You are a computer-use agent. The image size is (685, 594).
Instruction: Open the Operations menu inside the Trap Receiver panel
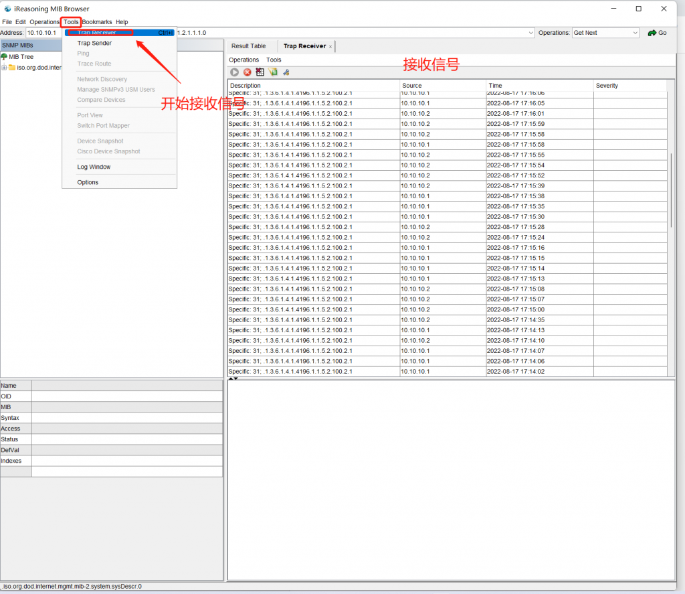point(243,60)
